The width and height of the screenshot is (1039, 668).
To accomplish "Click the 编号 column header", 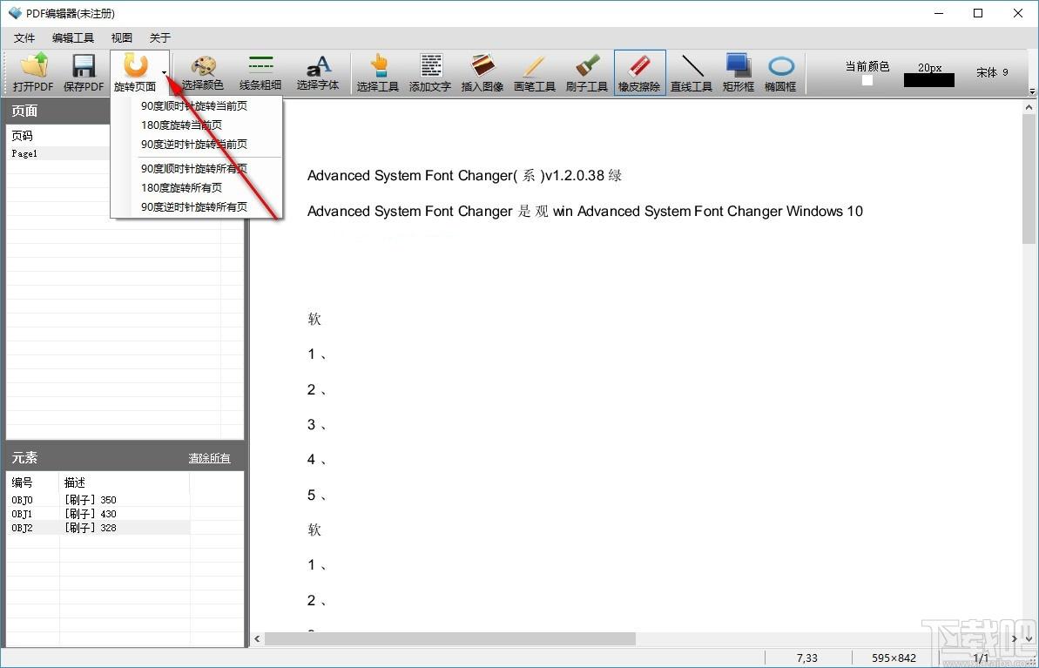I will 33,482.
